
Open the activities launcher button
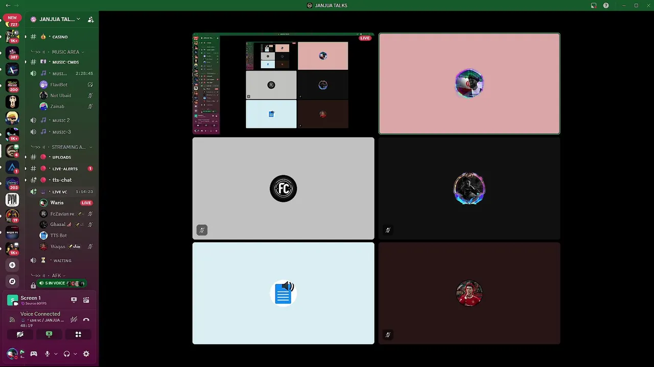click(78, 334)
